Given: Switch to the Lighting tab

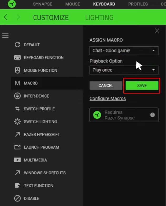Looking at the screenshot, I should [99, 17].
